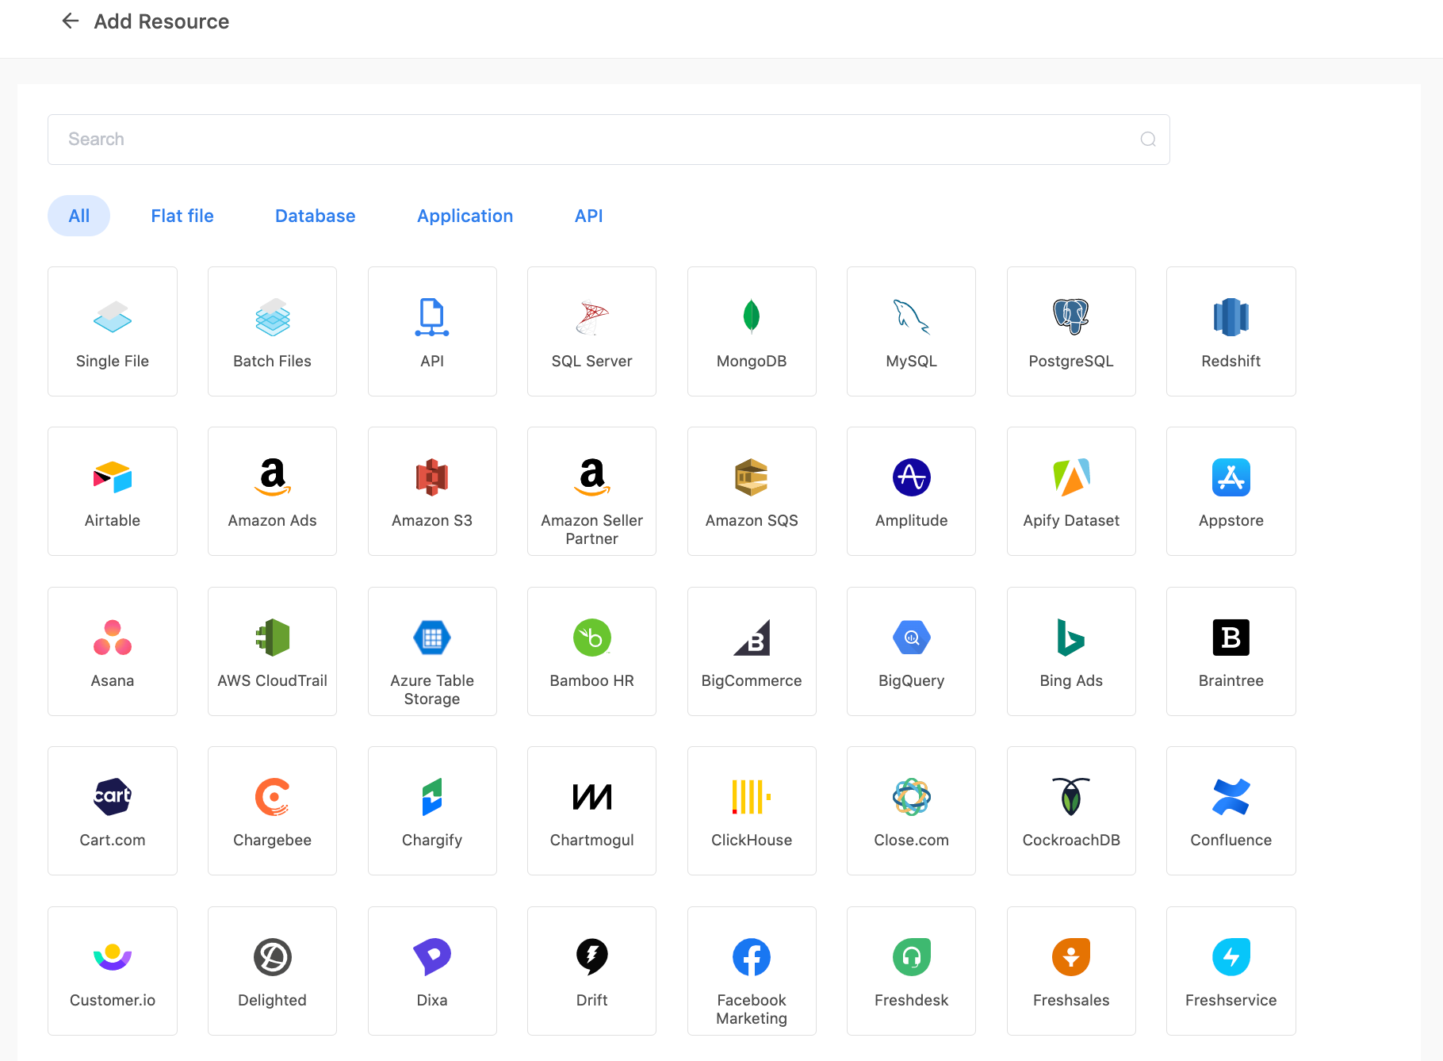The height and width of the screenshot is (1061, 1443).
Task: Open the ClickHouse resource card
Action: (x=752, y=811)
